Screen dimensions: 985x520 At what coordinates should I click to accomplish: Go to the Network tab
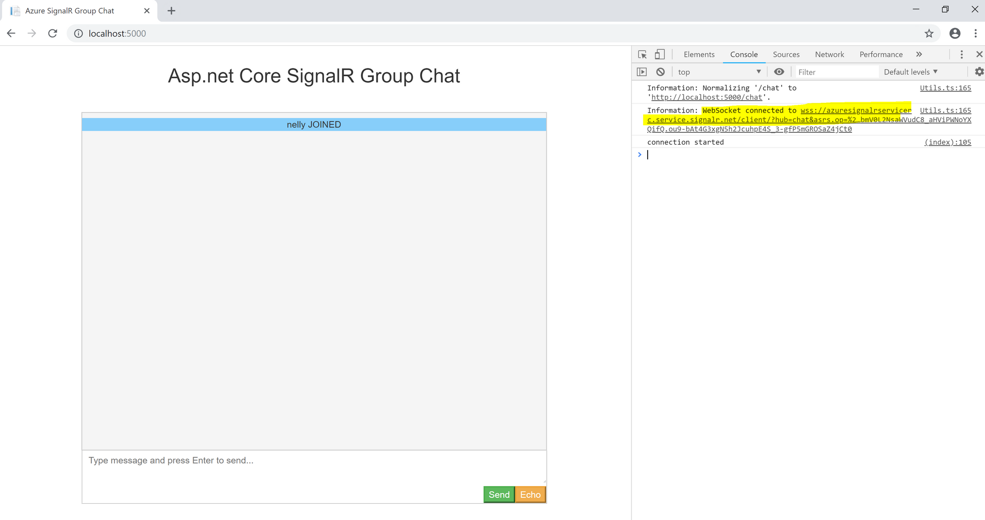pyautogui.click(x=829, y=55)
